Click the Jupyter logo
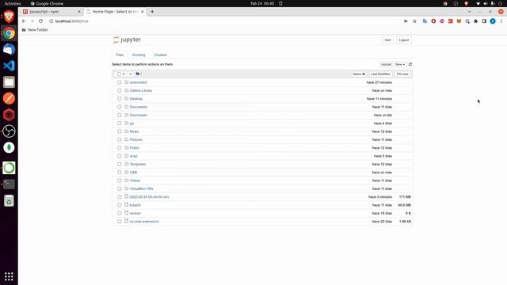This screenshot has width=507, height=285. coord(127,40)
